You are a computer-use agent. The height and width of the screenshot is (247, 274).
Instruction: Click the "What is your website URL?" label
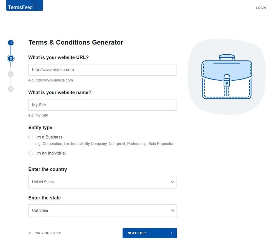click(x=58, y=57)
